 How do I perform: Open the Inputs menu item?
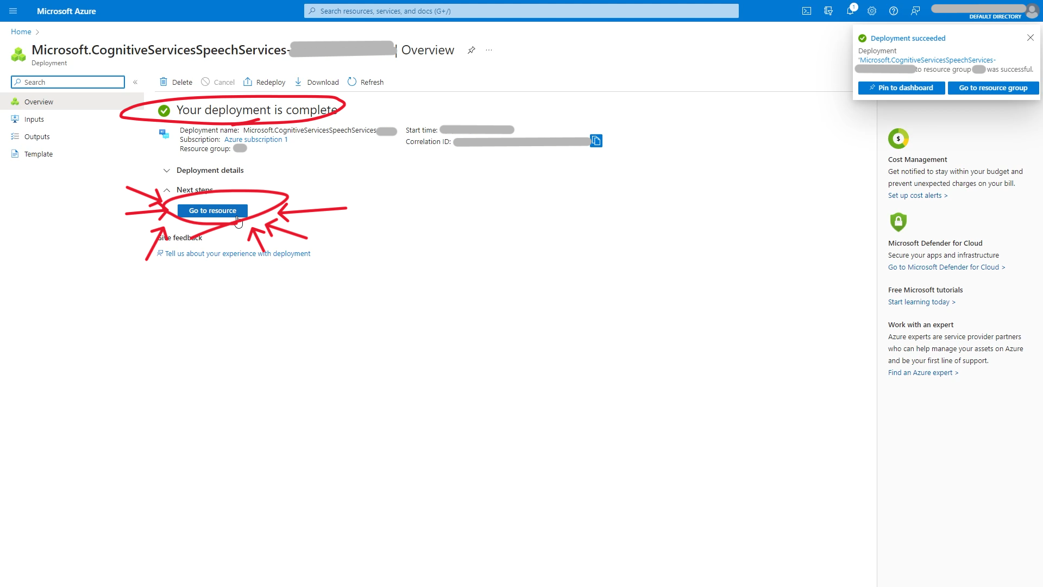[34, 120]
